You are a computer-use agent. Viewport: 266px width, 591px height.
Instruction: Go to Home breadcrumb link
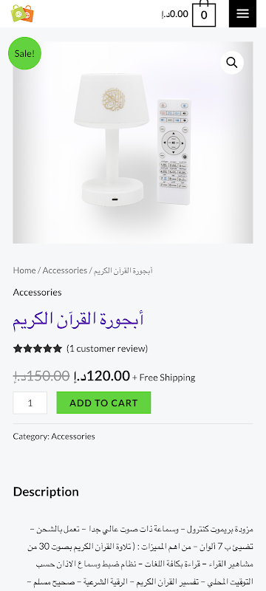[x=24, y=270]
